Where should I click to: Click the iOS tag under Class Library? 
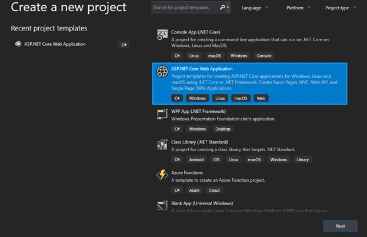click(x=216, y=159)
